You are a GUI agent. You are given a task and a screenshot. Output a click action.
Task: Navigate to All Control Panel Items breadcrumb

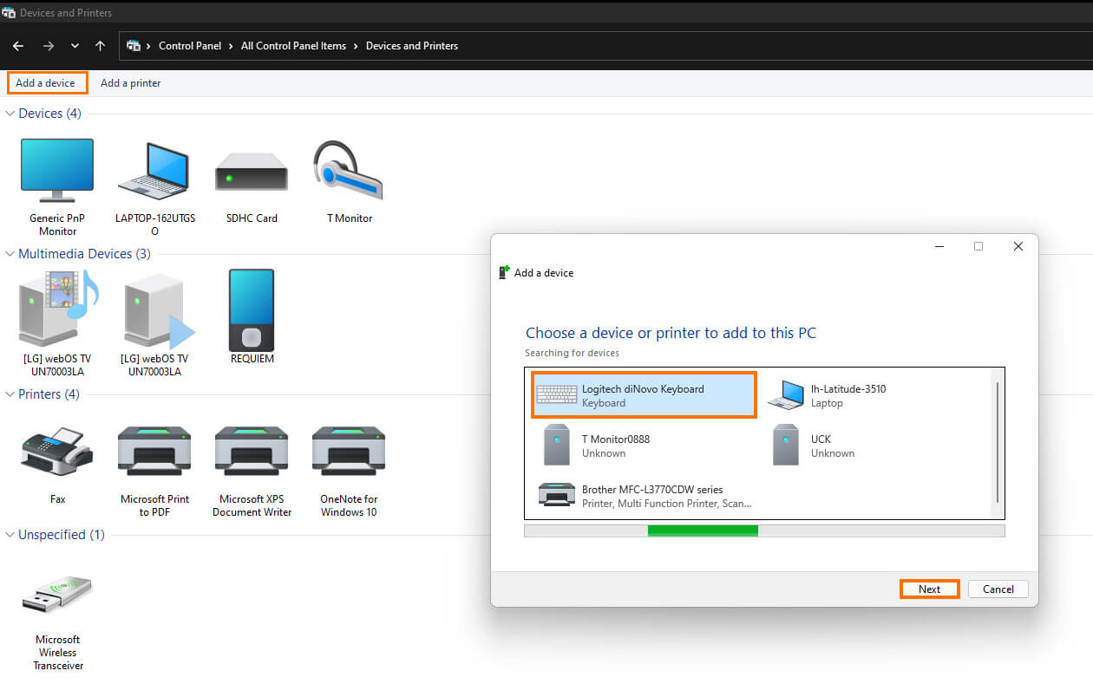[x=293, y=46]
